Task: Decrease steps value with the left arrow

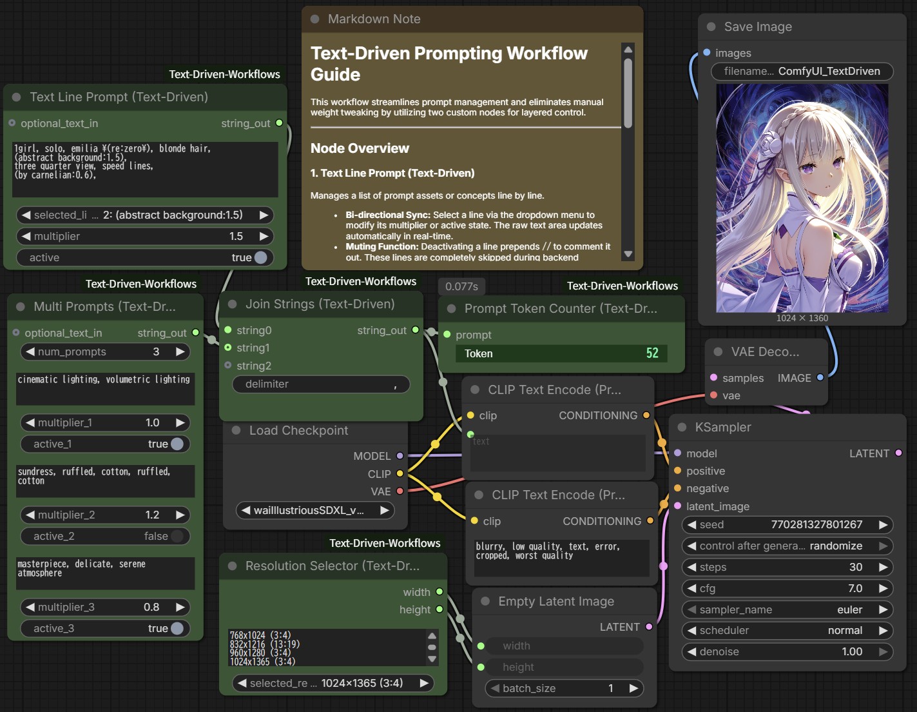Action: [x=692, y=568]
